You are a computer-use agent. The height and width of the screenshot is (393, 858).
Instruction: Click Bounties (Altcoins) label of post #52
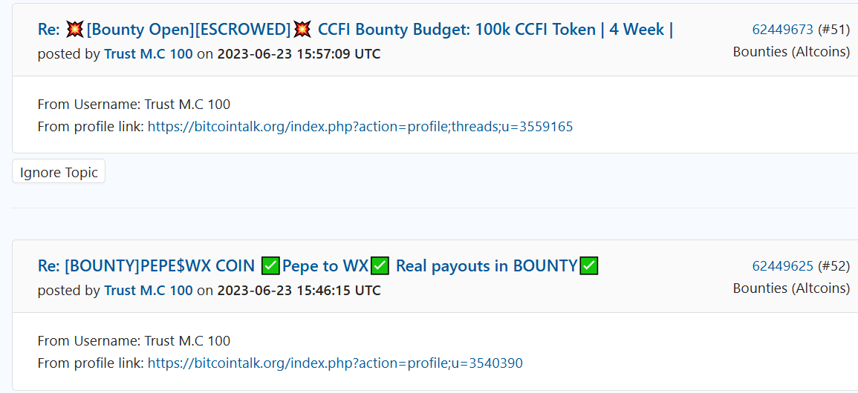point(791,288)
